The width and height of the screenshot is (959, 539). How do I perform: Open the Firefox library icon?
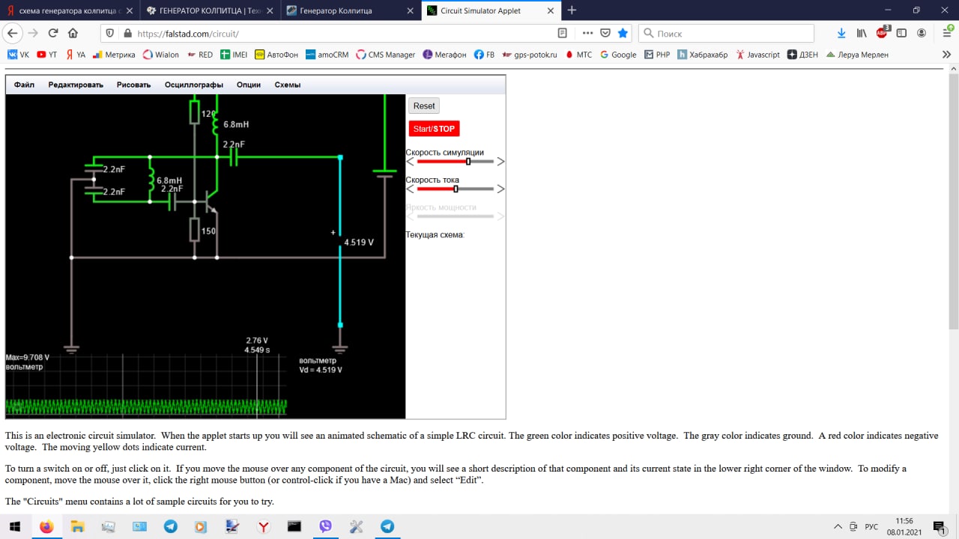(x=862, y=33)
